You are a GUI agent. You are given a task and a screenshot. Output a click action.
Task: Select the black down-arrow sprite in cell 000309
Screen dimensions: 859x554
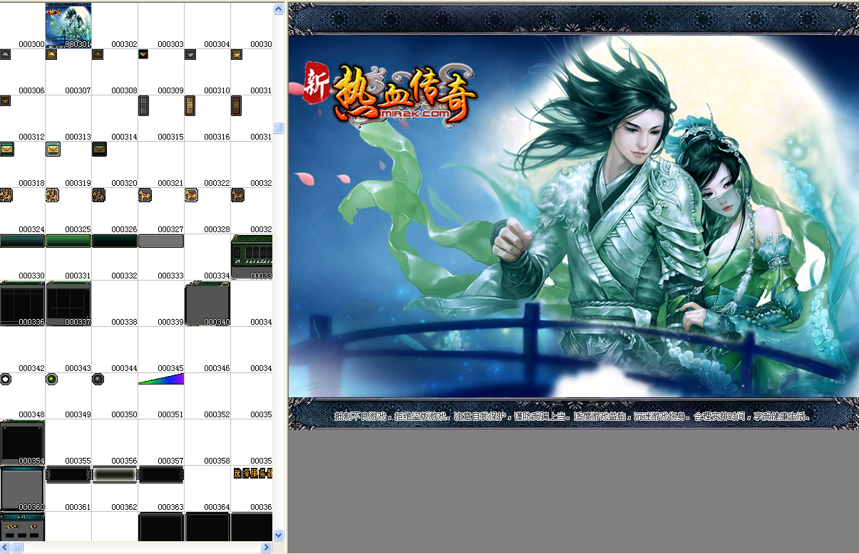click(144, 54)
